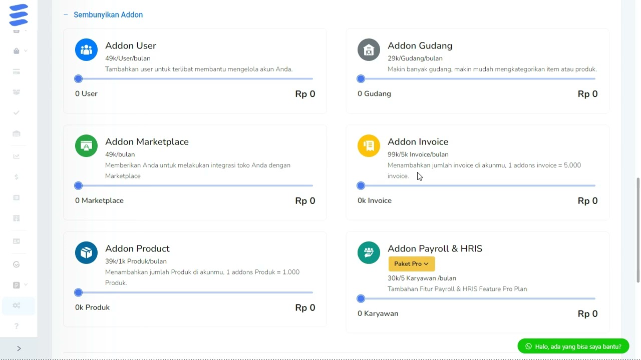Open the Paket Pro dropdown
Image resolution: width=641 pixels, height=360 pixels.
coord(411,264)
